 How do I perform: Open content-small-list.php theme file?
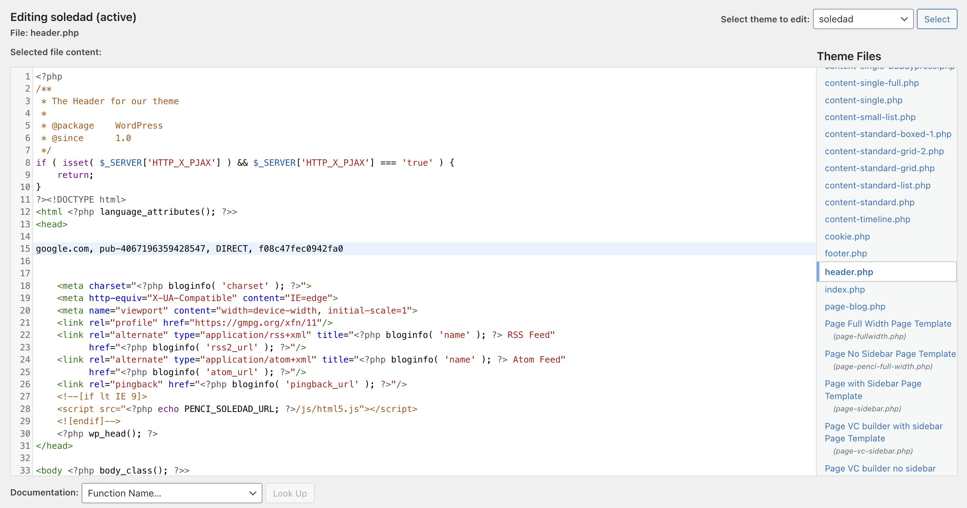(x=870, y=117)
